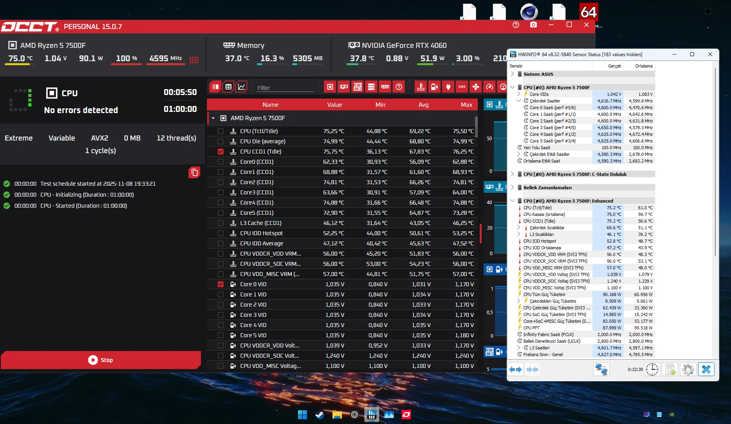Filter sensors by unknown category icon
The image size is (731, 424).
[399, 87]
